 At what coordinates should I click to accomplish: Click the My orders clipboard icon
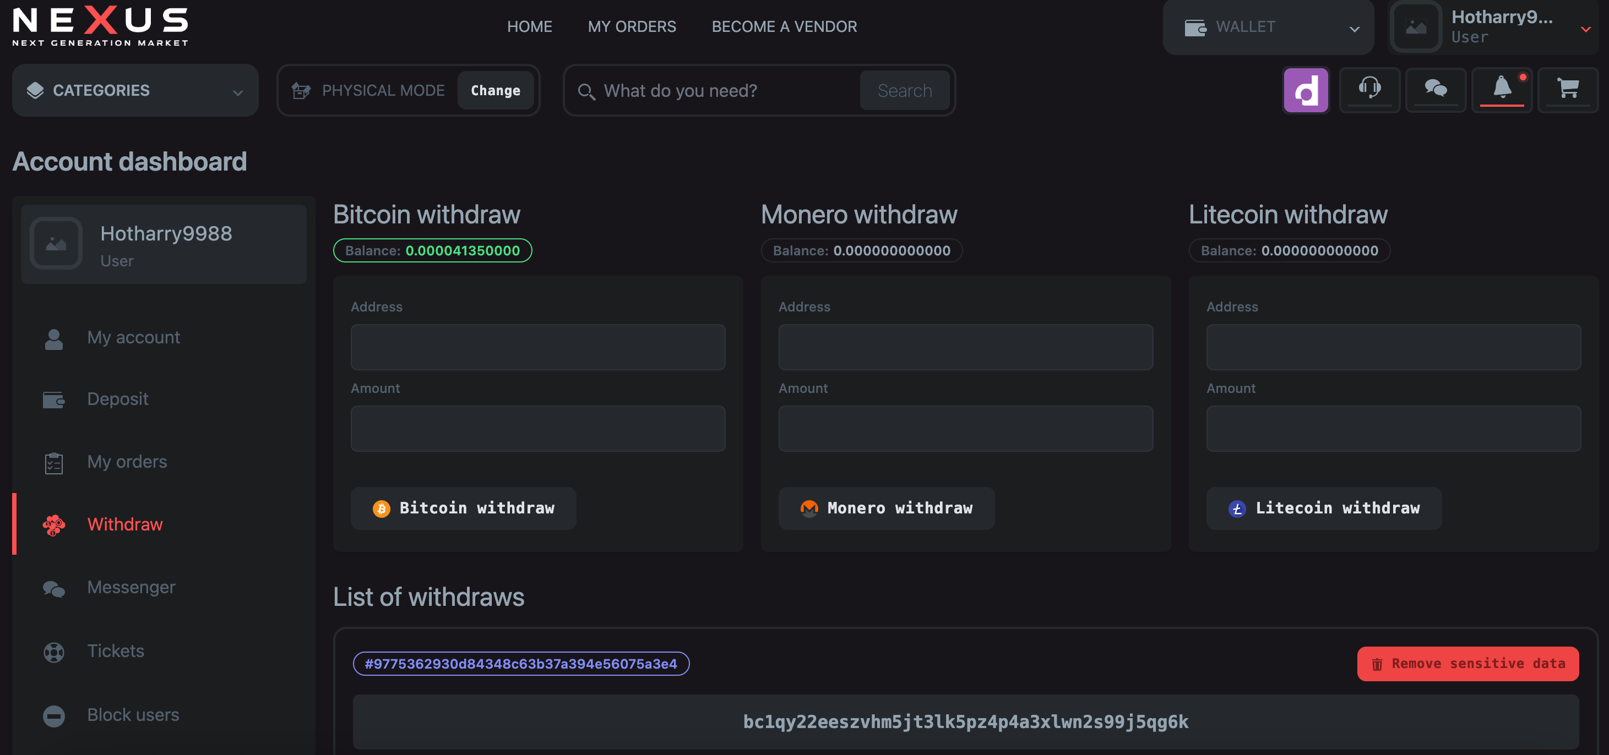click(54, 463)
